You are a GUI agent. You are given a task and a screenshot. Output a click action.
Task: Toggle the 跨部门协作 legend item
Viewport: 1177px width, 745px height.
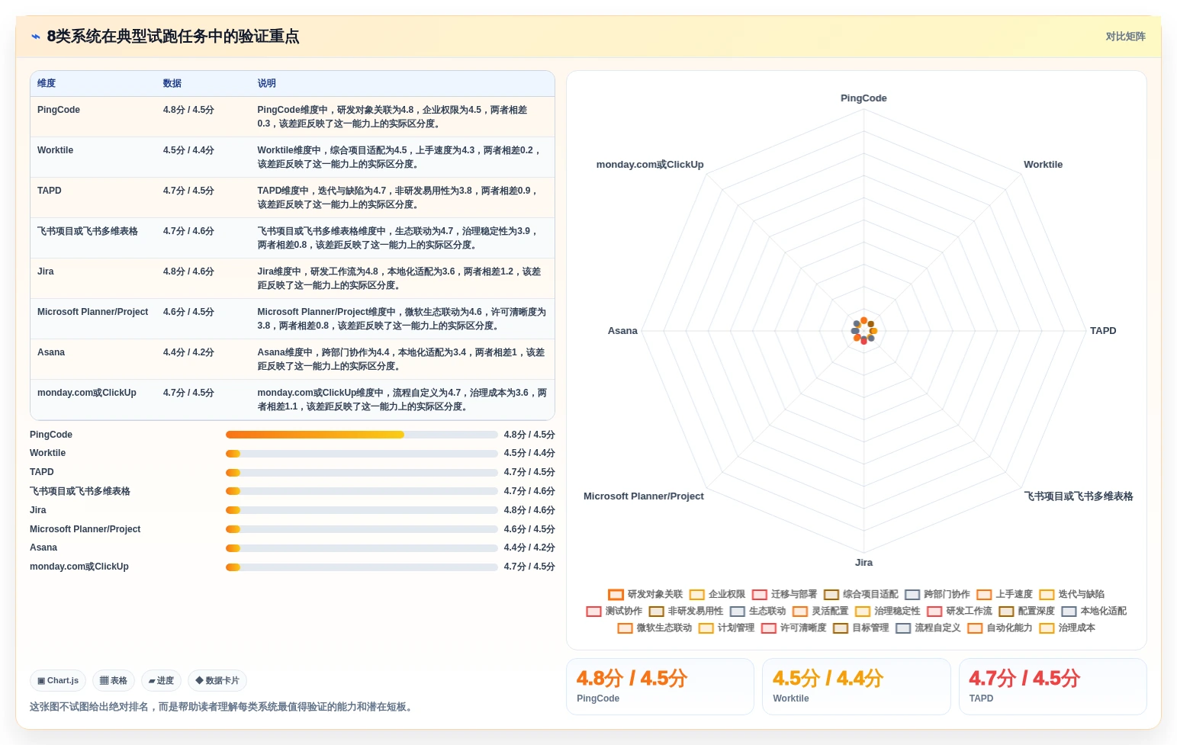(x=937, y=594)
